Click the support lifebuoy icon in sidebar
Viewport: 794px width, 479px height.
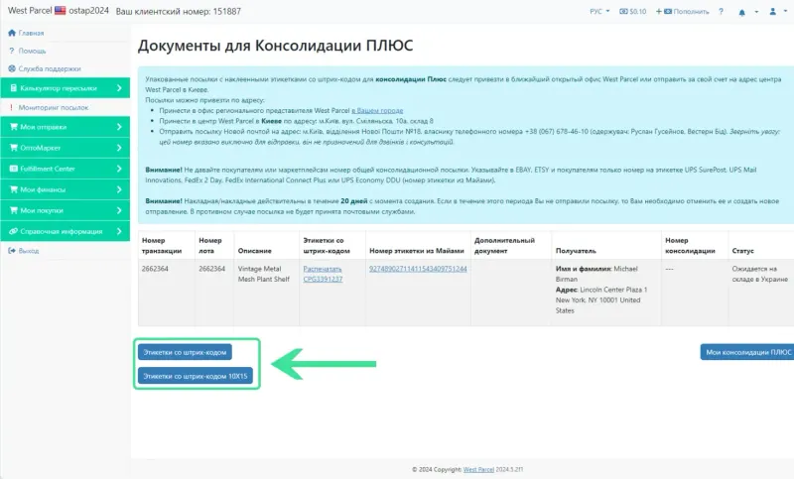pos(12,68)
